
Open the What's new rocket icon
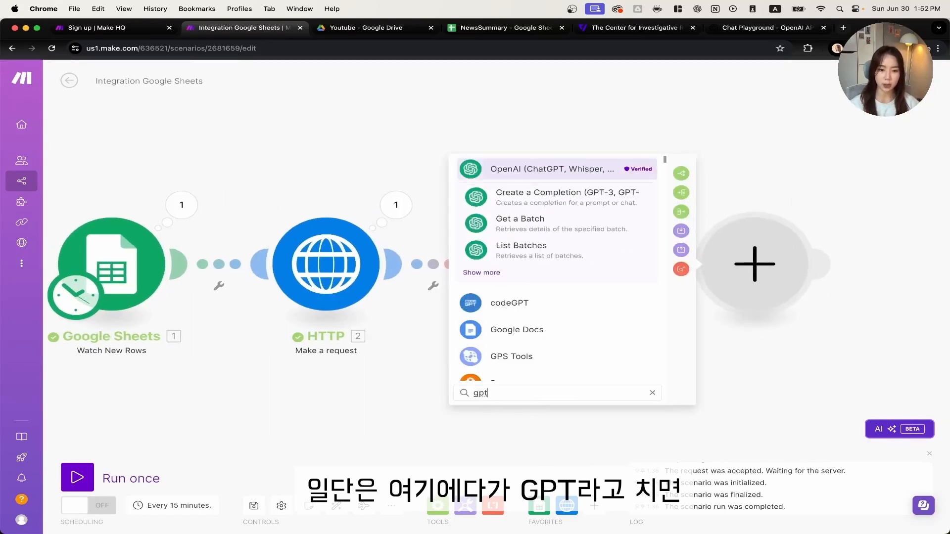pyautogui.click(x=21, y=457)
